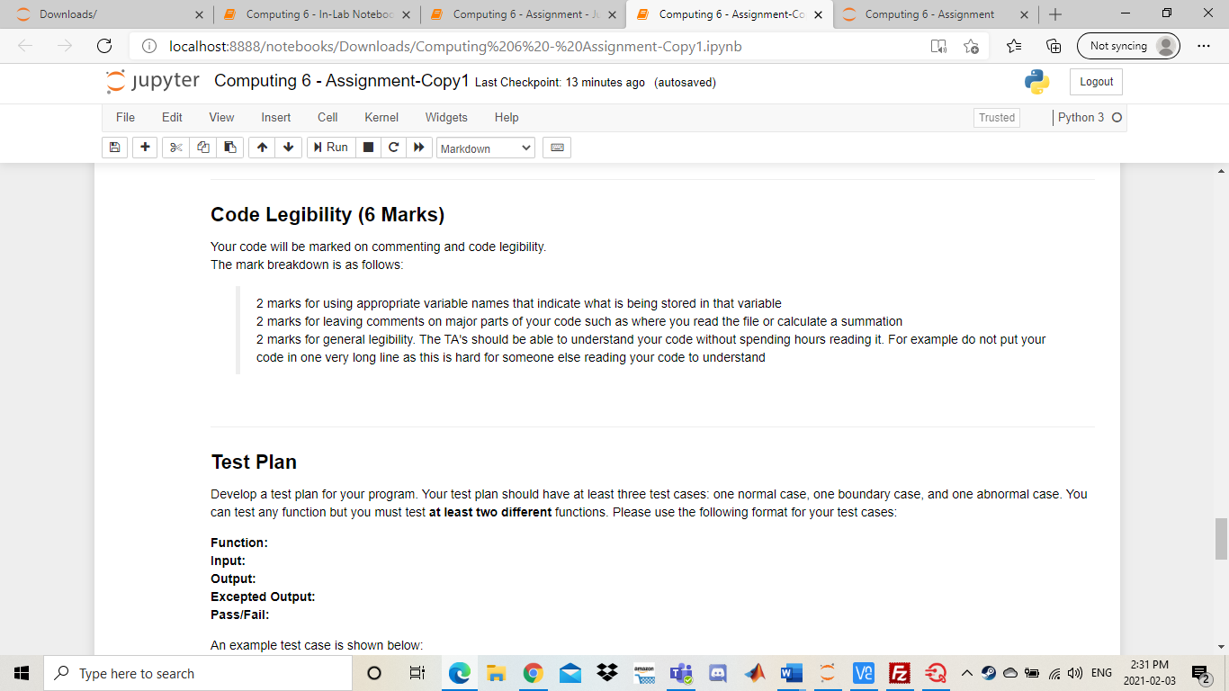Click the Logout button
1229x691 pixels.
pyautogui.click(x=1096, y=82)
